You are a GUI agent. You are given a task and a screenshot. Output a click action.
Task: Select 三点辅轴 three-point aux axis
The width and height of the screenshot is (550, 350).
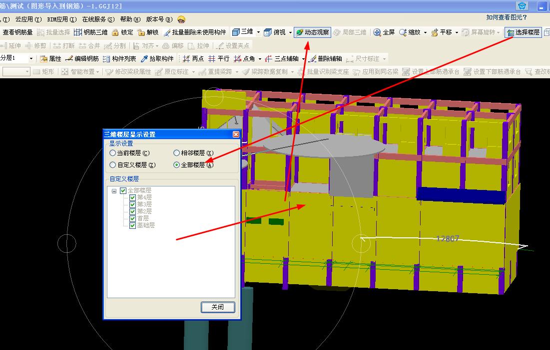point(282,58)
